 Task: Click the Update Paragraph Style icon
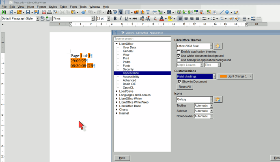(43, 18)
